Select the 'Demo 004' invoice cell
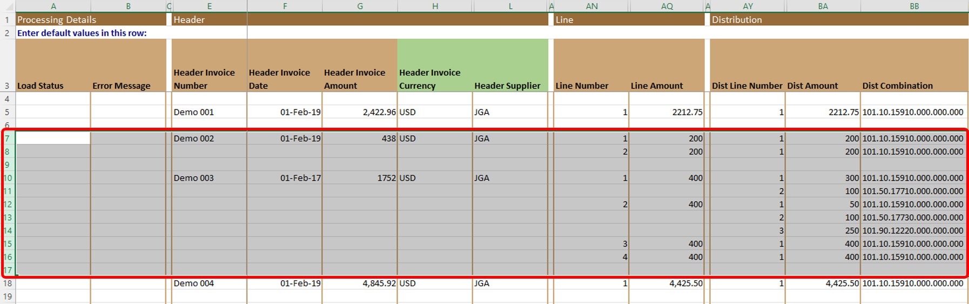The image size is (969, 304). click(x=209, y=283)
